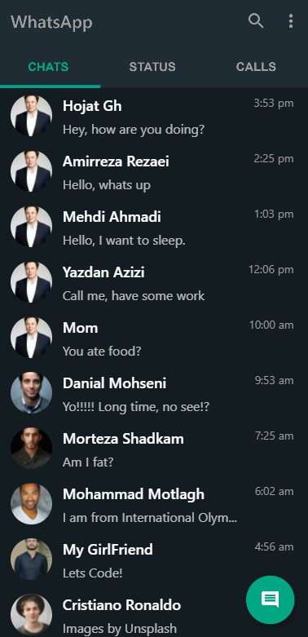
Task: Open the chat with Mom
Action: coord(154,338)
